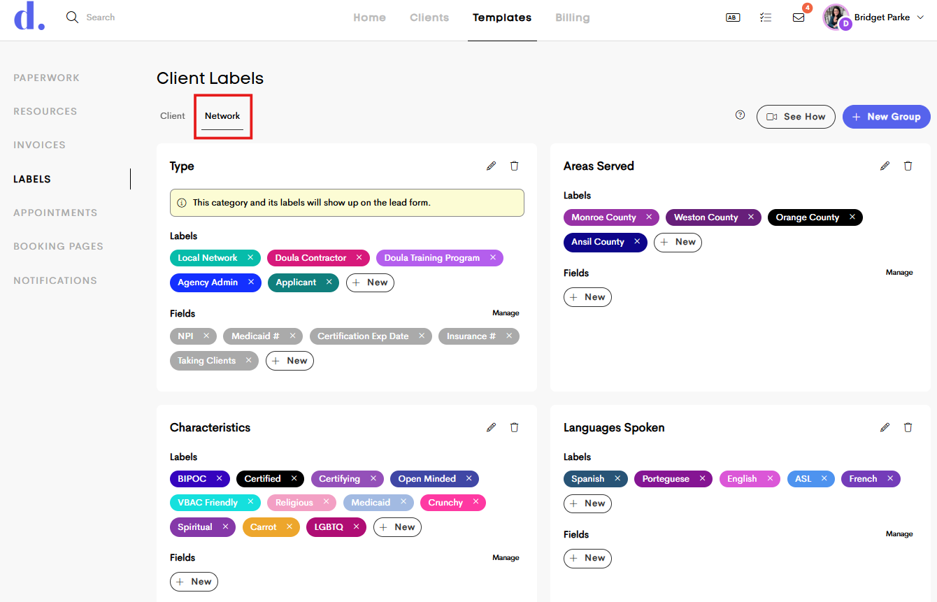Click Manage for Languages Spoken fields

pos(899,534)
